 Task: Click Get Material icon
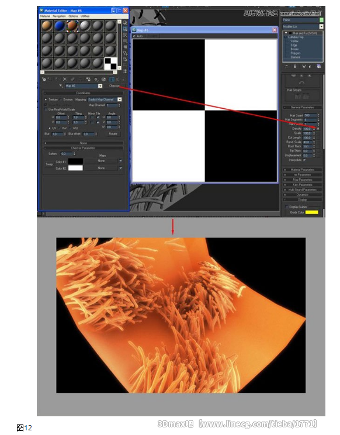tap(44, 80)
